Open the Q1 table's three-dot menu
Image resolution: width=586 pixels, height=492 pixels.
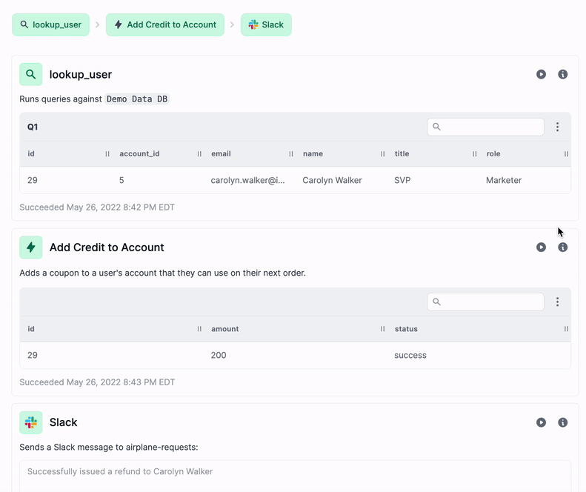click(x=557, y=127)
